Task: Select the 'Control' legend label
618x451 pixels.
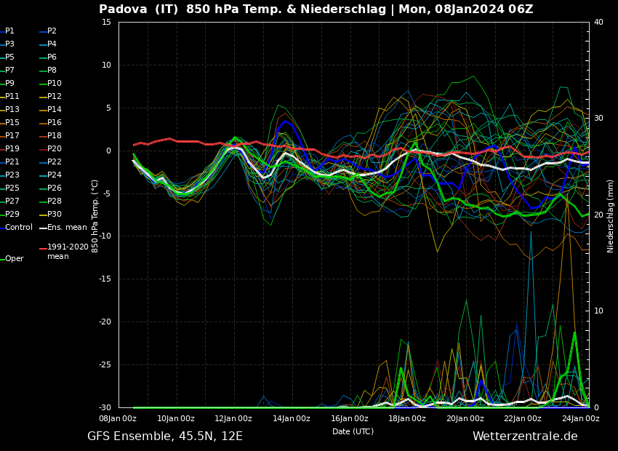Action: (x=19, y=228)
